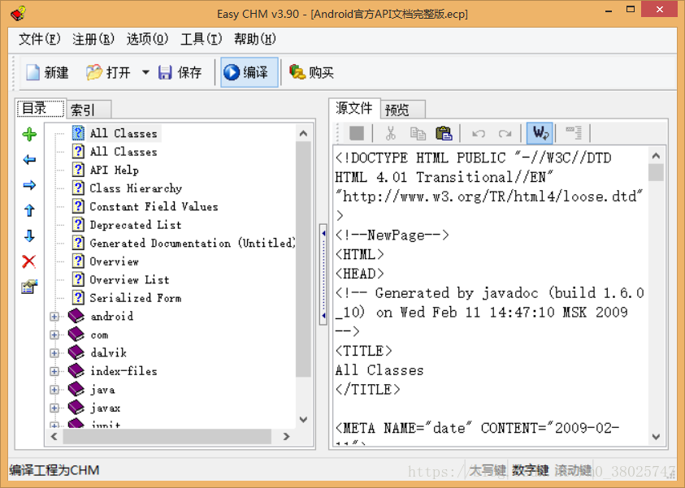The height and width of the screenshot is (488, 685).
Task: Move item down with blue down arrow
Action: [x=29, y=235]
